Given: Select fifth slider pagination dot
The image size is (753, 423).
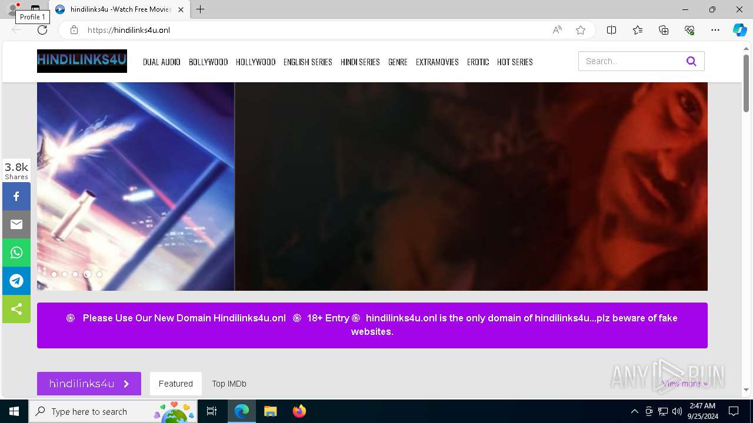Looking at the screenshot, I should 99,274.
